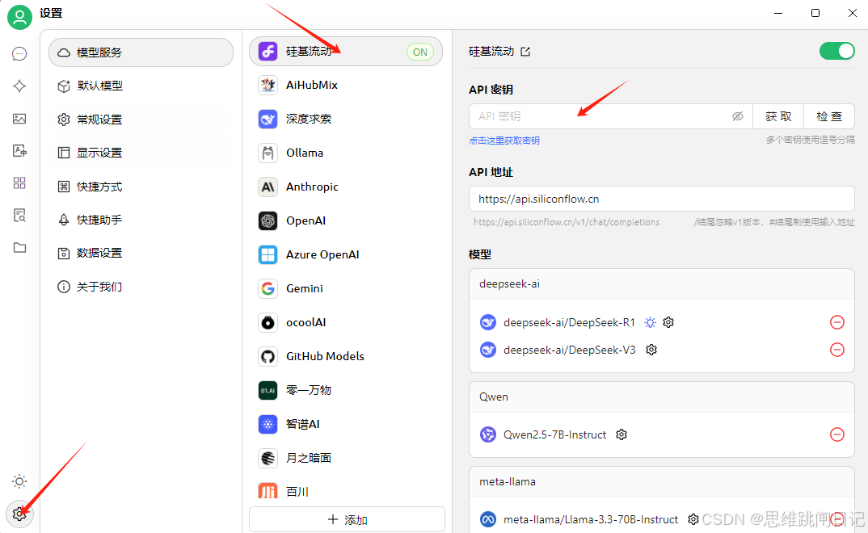Image resolution: width=868 pixels, height=533 pixels.
Task: Select the OpenAI provider
Action: tap(346, 220)
